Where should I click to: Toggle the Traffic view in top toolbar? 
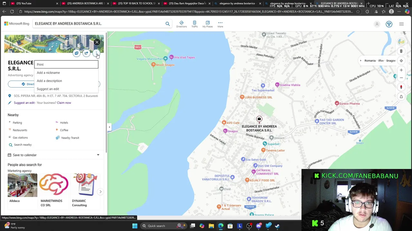[194, 24]
